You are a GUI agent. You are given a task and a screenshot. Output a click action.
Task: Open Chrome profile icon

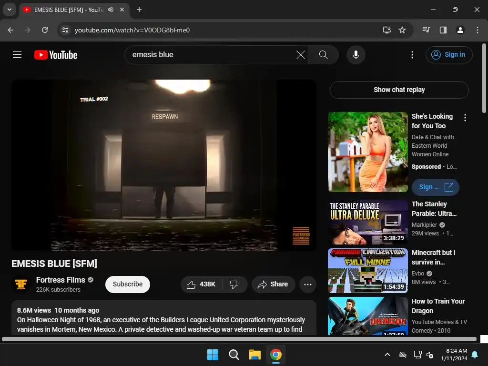pyautogui.click(x=460, y=30)
